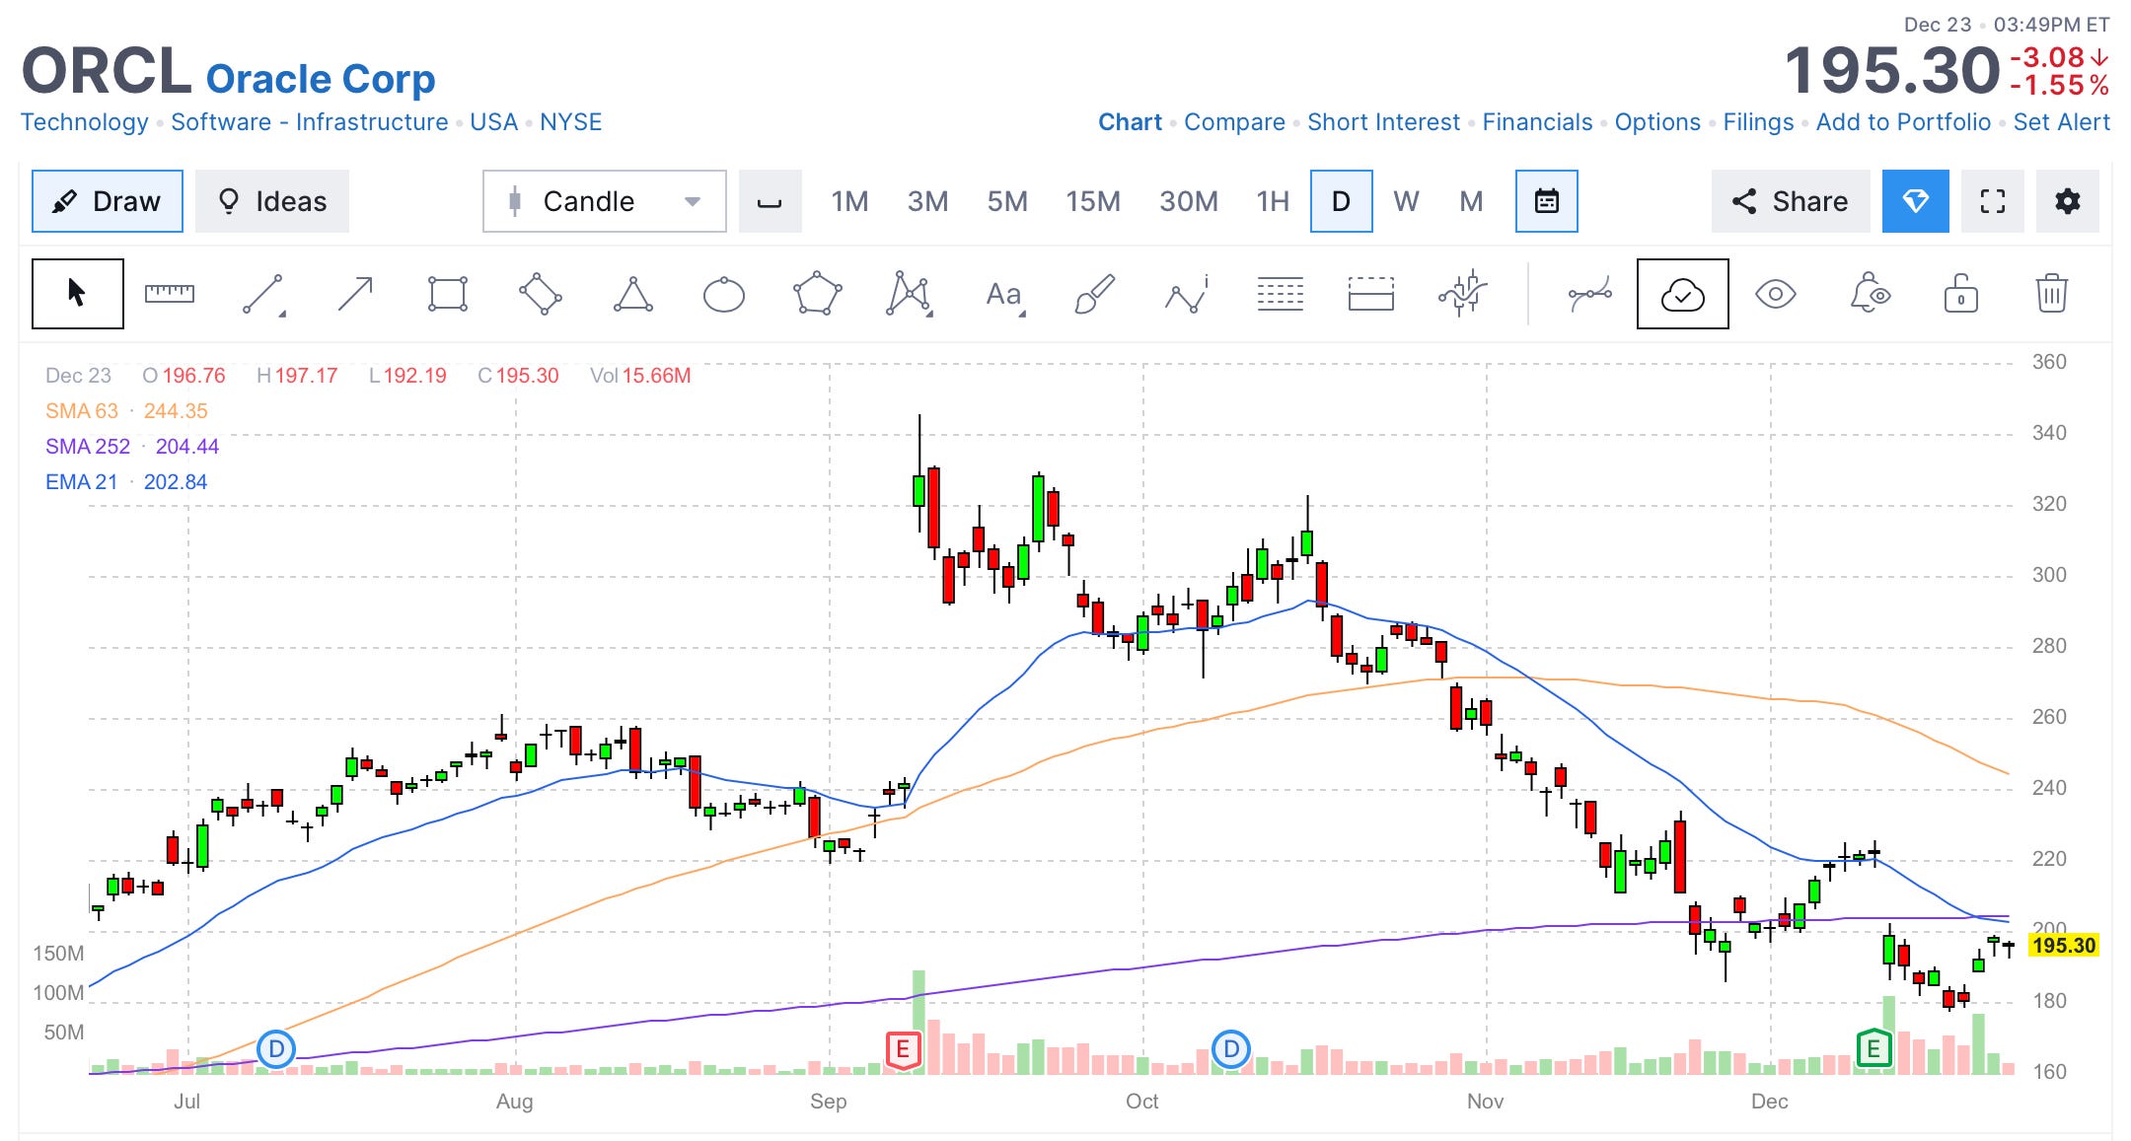
Task: Switch to 30M timeframe
Action: coord(1189,201)
